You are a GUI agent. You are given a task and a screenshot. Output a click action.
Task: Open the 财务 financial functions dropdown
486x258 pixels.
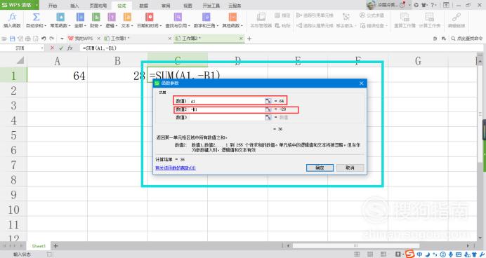pyautogui.click(x=96, y=20)
